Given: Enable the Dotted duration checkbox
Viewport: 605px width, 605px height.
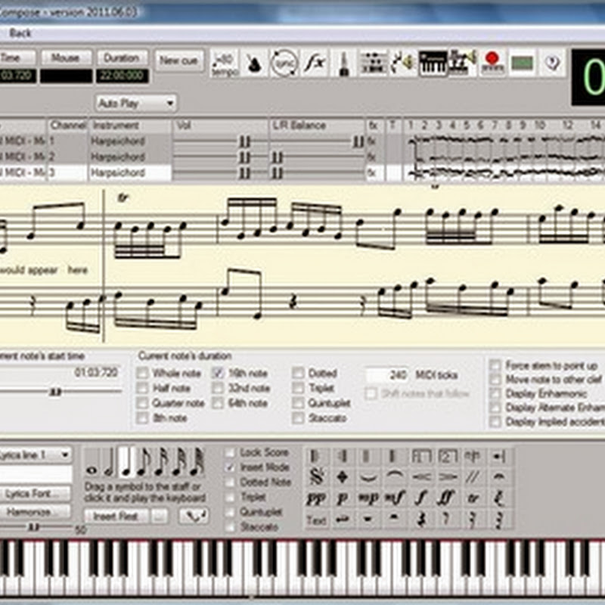Looking at the screenshot, I should pyautogui.click(x=298, y=373).
